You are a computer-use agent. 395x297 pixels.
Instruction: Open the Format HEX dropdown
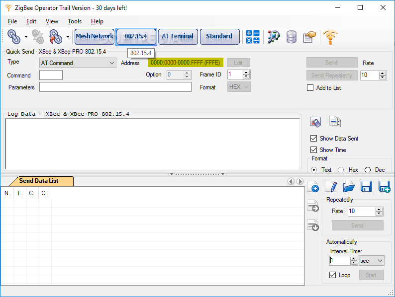(x=239, y=87)
